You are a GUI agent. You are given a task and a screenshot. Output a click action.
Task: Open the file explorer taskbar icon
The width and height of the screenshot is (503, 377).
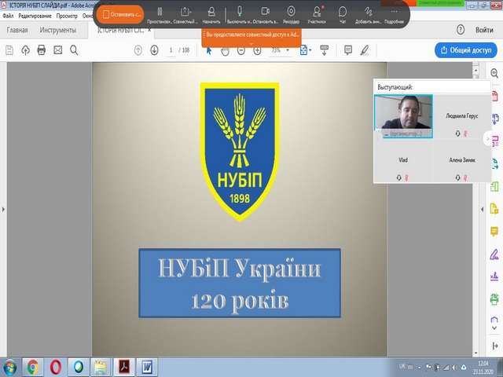101,368
